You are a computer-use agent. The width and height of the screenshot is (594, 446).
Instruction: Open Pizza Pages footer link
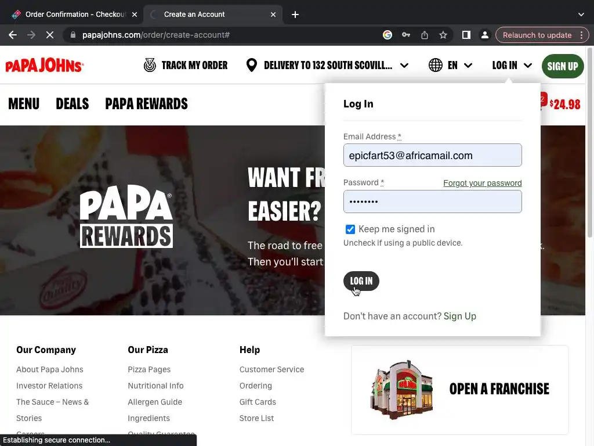pos(149,369)
